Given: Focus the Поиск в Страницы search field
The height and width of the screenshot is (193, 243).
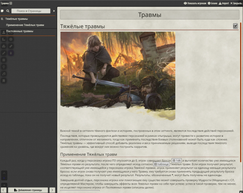Looking at the screenshot, I should coord(31,11).
